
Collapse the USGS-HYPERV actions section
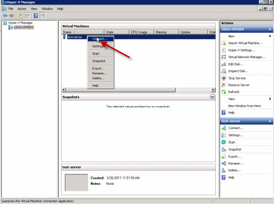270,29
